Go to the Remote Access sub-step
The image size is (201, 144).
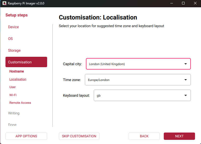coord(20,103)
